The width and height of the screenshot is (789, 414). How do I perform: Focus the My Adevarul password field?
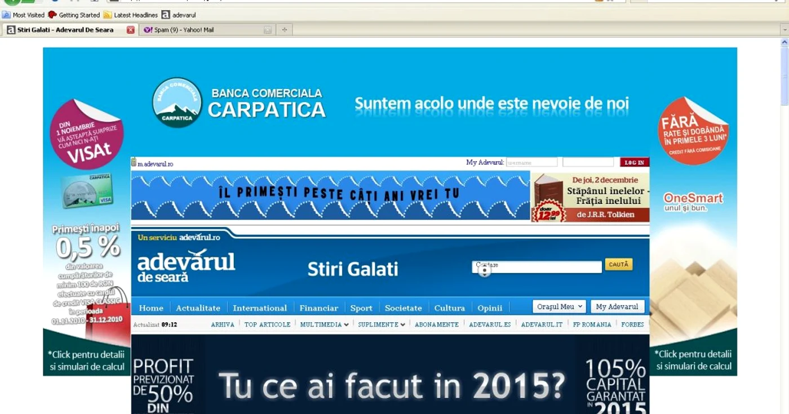click(x=588, y=162)
